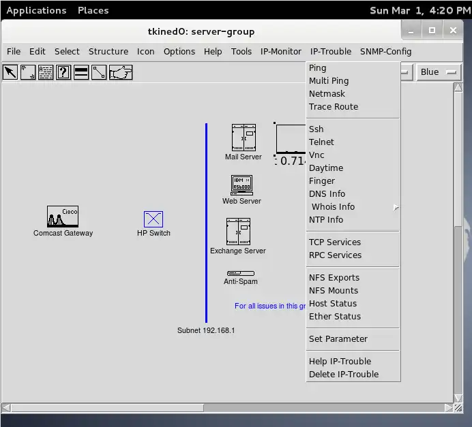The height and width of the screenshot is (427, 472).
Task: Choose Ping from IP-Trouble menu
Action: click(x=353, y=68)
